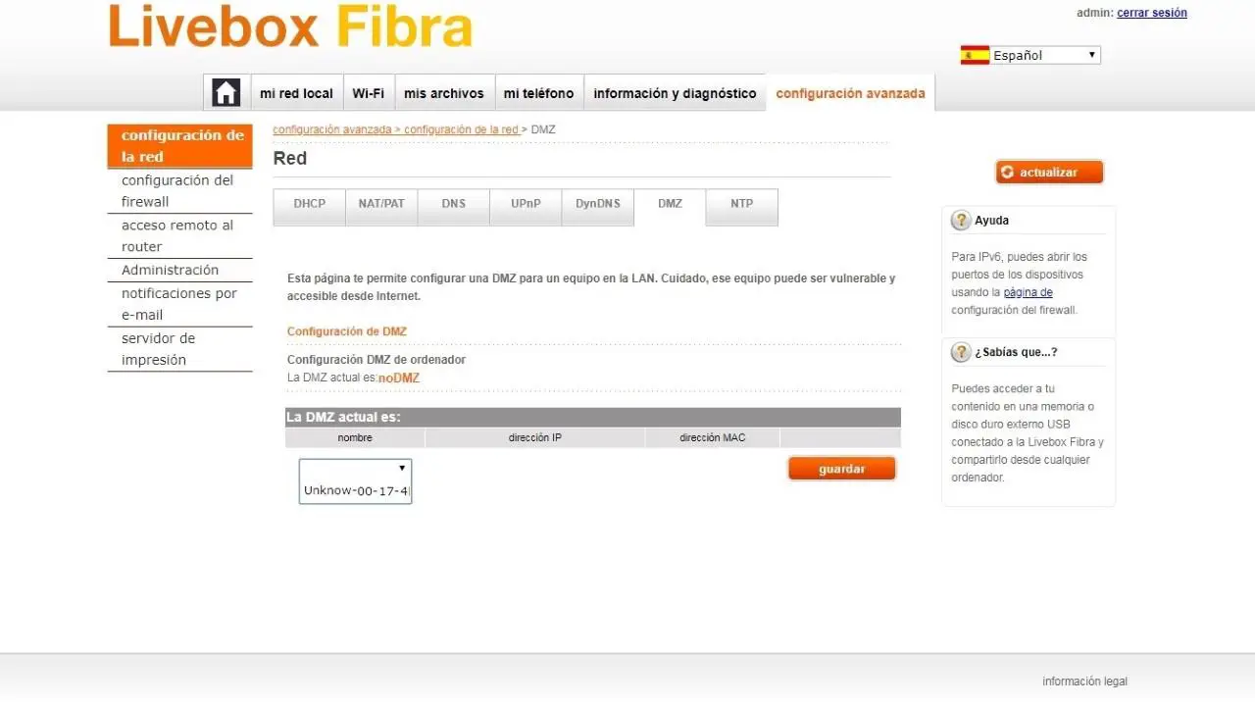Image resolution: width=1255 pixels, height=706 pixels.
Task: Expand the DMZ device name dropdown
Action: tap(355, 481)
